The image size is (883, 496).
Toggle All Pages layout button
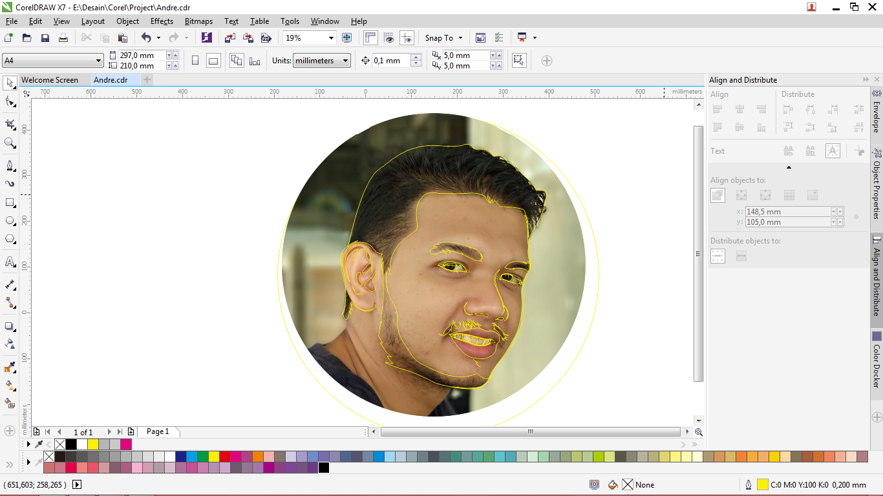(237, 61)
